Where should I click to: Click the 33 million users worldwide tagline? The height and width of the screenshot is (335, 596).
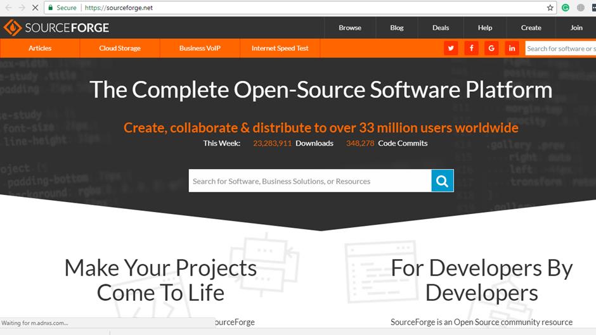(x=321, y=128)
